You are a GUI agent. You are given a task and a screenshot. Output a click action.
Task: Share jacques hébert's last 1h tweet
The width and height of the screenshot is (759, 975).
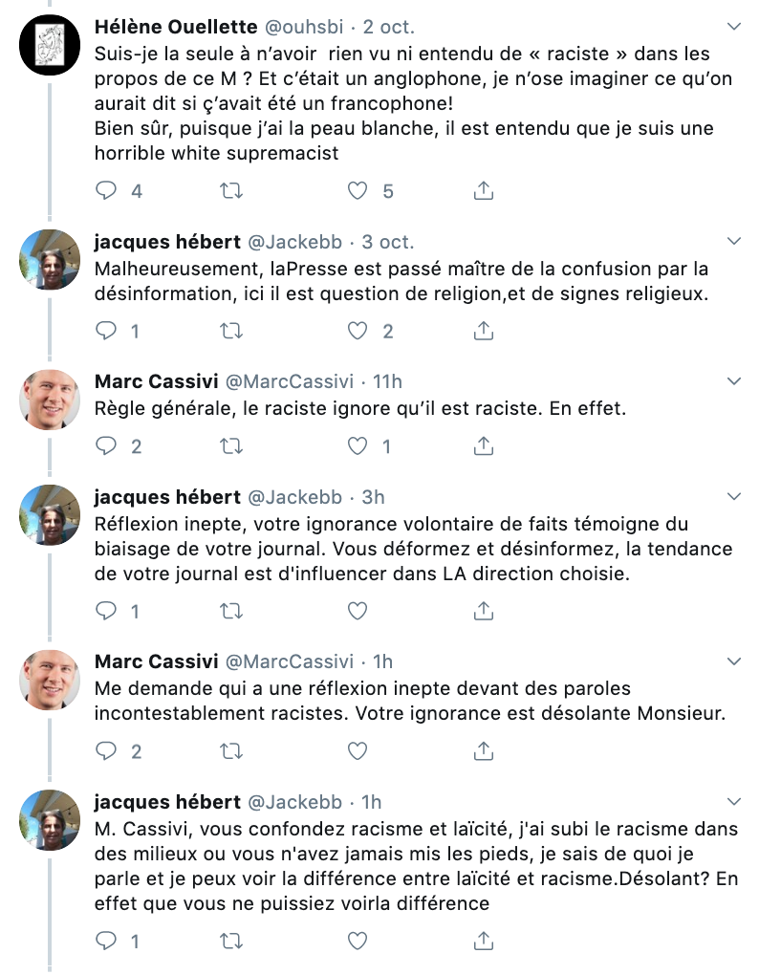coord(483,941)
